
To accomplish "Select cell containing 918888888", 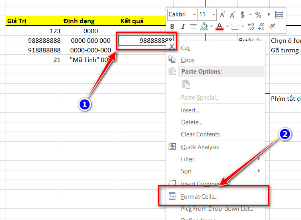I will pyautogui.click(x=34, y=50).
